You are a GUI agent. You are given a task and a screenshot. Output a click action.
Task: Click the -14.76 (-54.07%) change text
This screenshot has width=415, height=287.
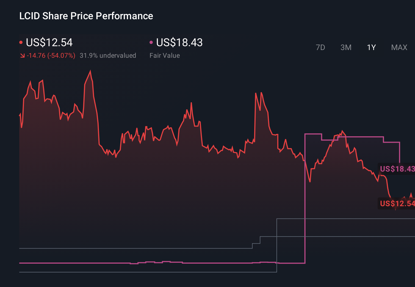pos(51,55)
